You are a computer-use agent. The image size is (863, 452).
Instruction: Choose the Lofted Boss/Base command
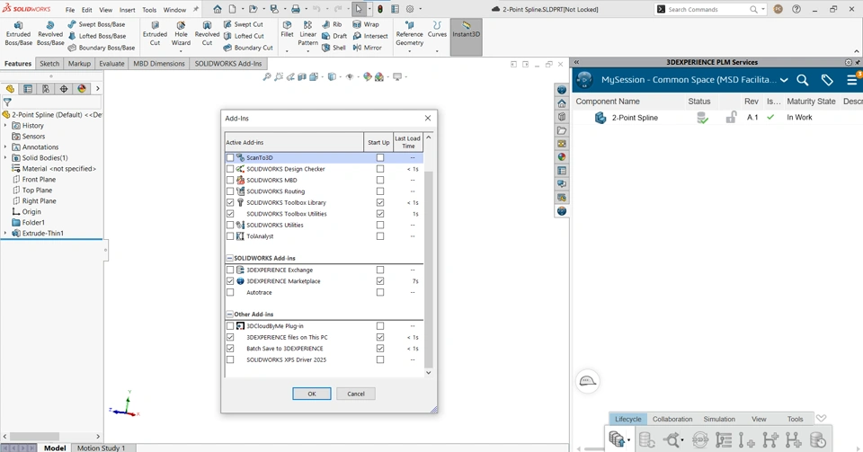click(x=97, y=36)
